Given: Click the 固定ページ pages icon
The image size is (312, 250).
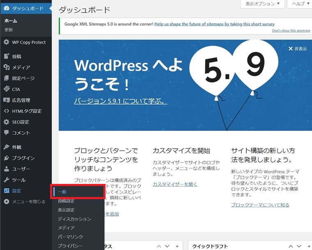Looking at the screenshot, I should tap(7, 78).
